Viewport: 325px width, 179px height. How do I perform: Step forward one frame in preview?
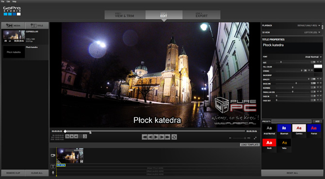162,137
